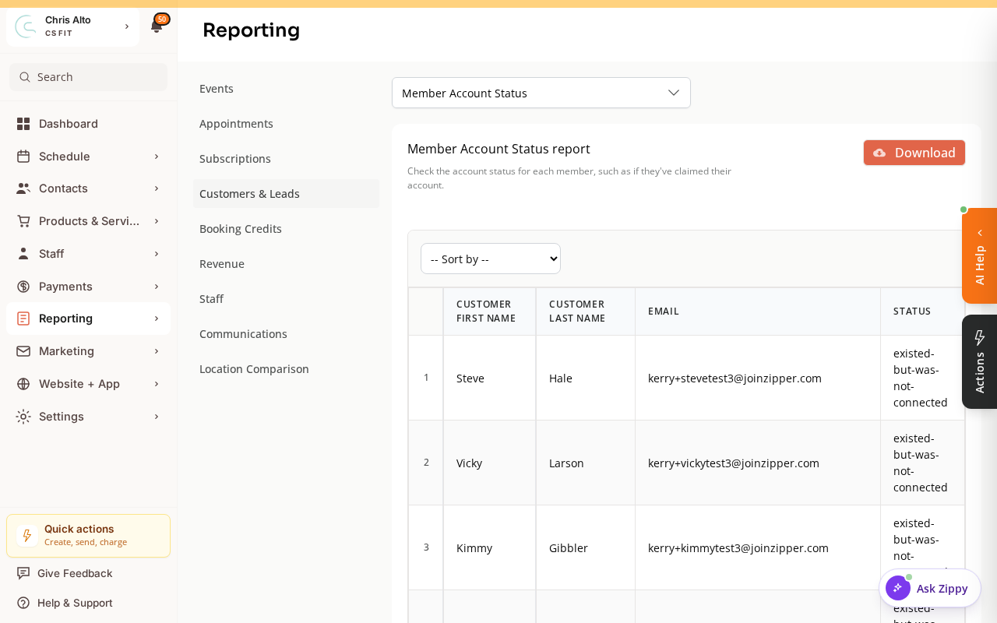Click email kerry+kimmytest3@joinzipper.com
The height and width of the screenshot is (623, 997).
[x=738, y=548]
